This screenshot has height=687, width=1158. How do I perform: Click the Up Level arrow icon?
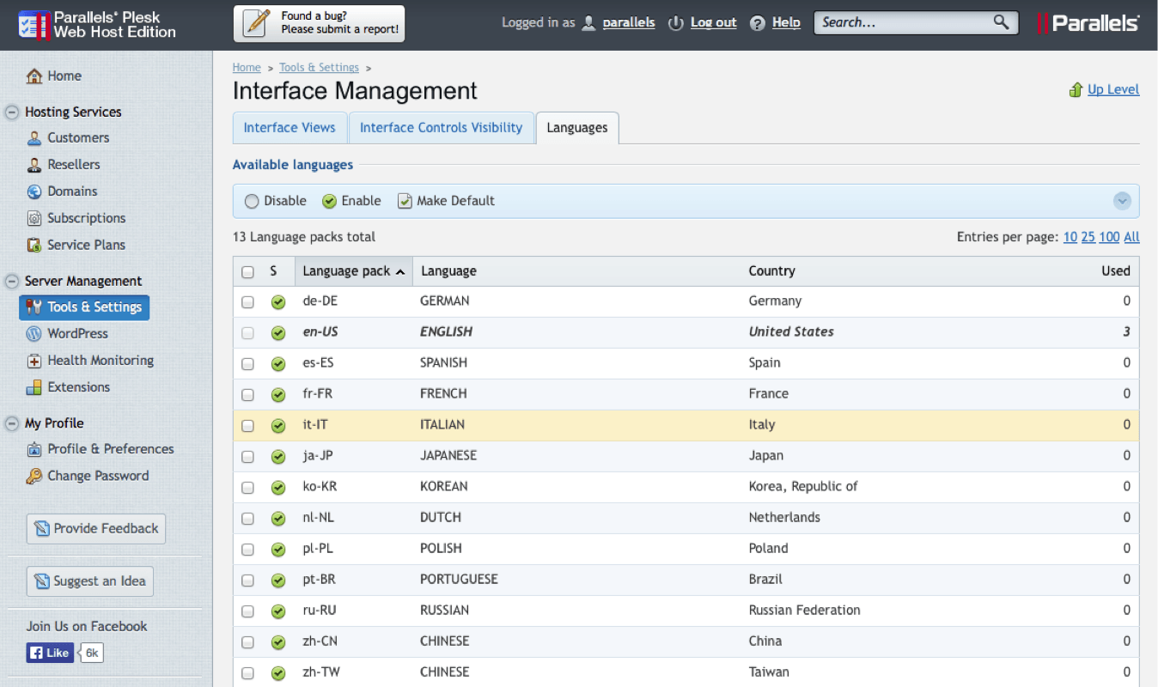click(1076, 89)
